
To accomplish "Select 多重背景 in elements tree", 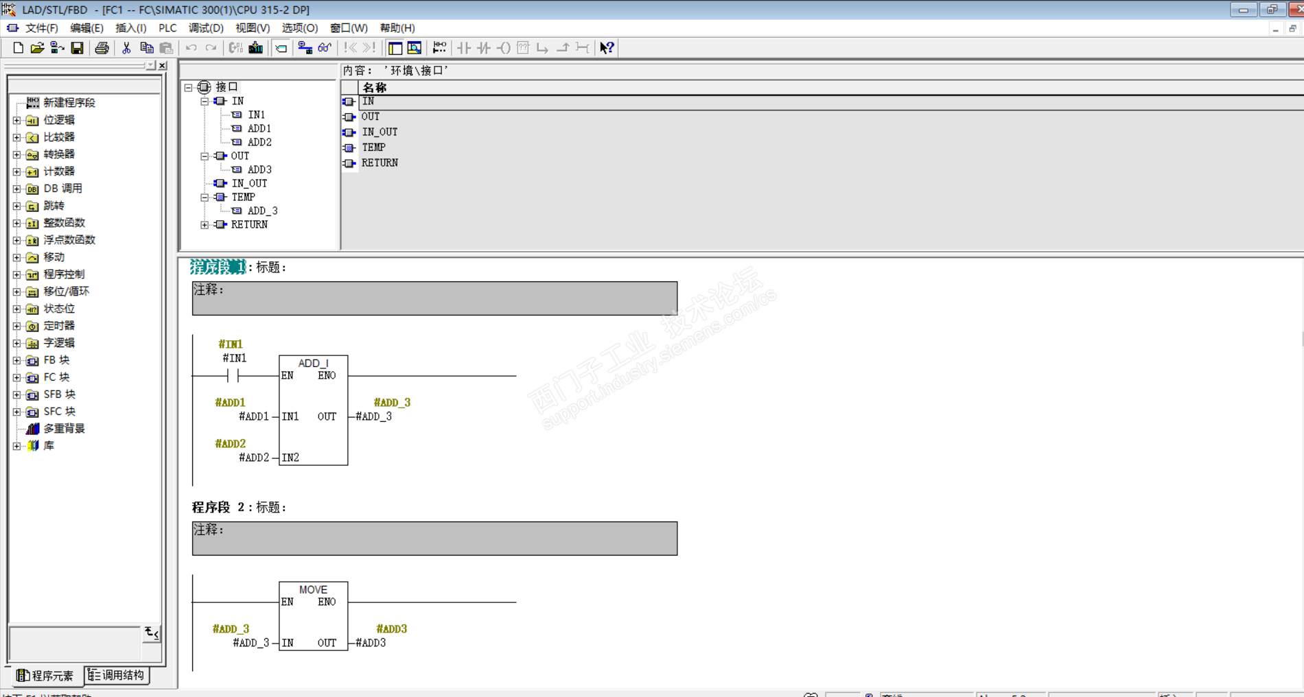I will tap(64, 429).
